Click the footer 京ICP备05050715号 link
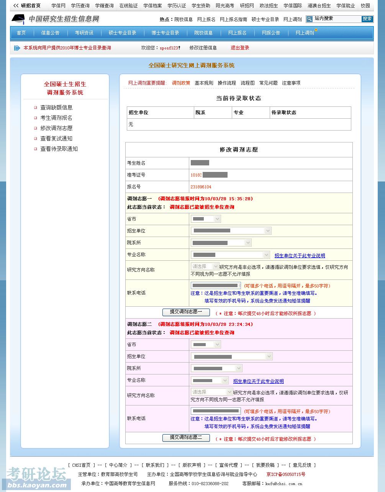 [286, 474]
